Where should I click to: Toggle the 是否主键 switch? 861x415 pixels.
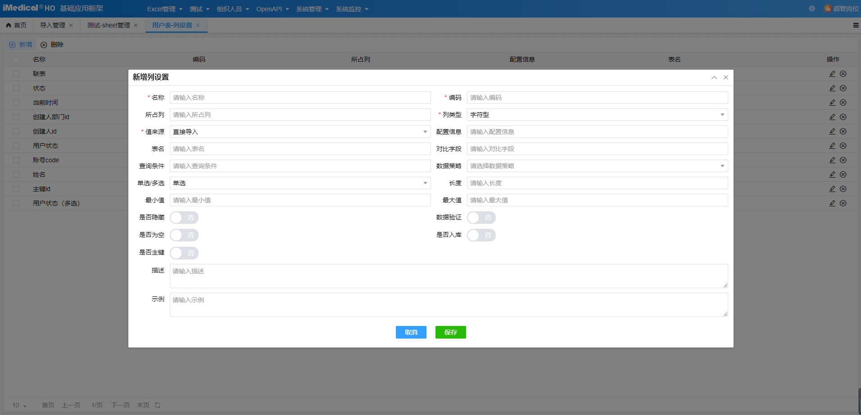click(x=184, y=253)
